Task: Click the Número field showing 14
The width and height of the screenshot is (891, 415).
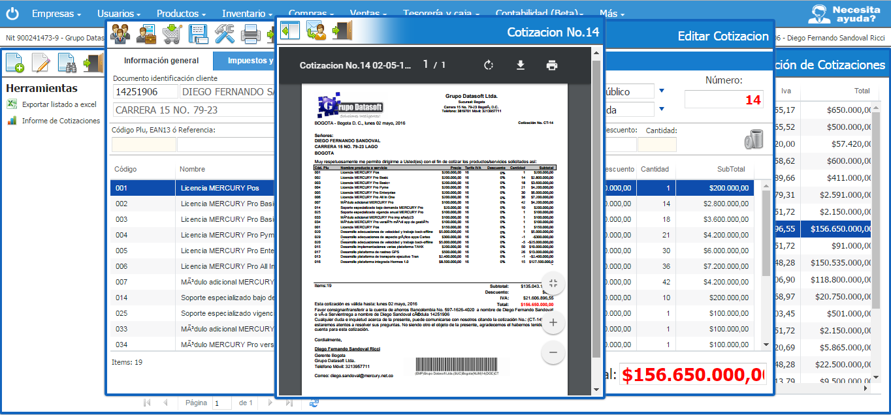Action: [725, 100]
